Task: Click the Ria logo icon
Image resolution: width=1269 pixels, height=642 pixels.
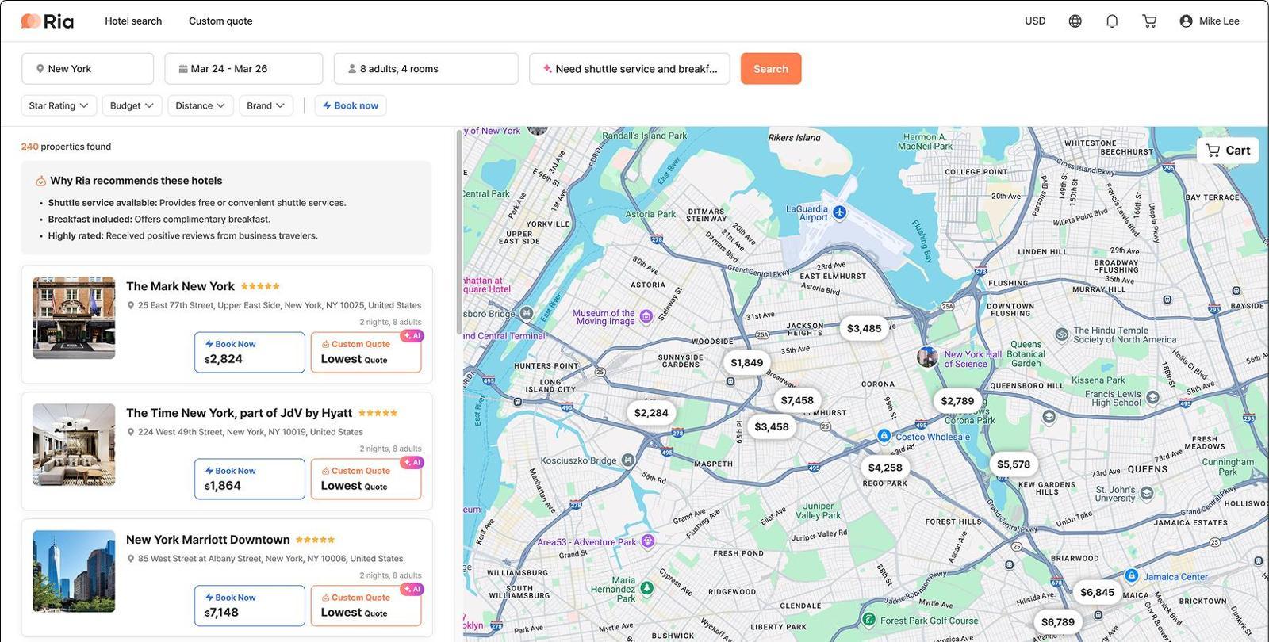Action: pyautogui.click(x=31, y=21)
